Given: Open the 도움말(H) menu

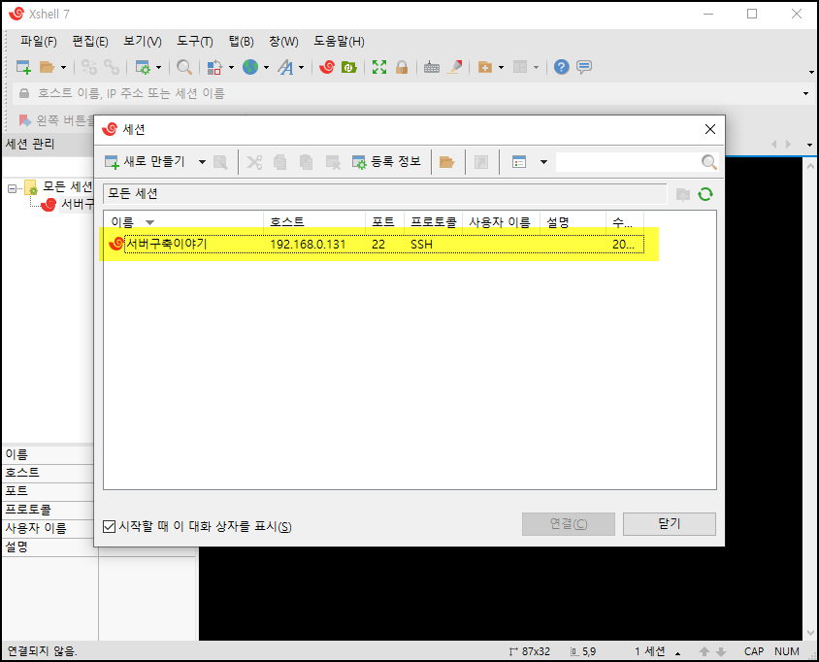Looking at the screenshot, I should point(339,42).
